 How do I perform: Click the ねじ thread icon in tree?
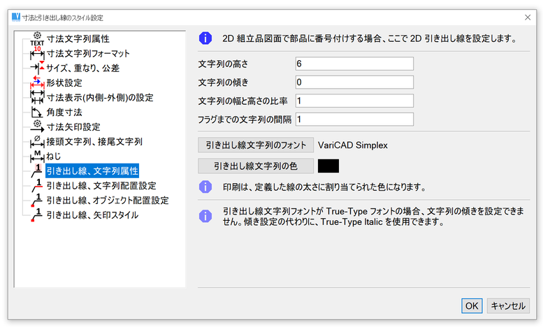[37, 157]
